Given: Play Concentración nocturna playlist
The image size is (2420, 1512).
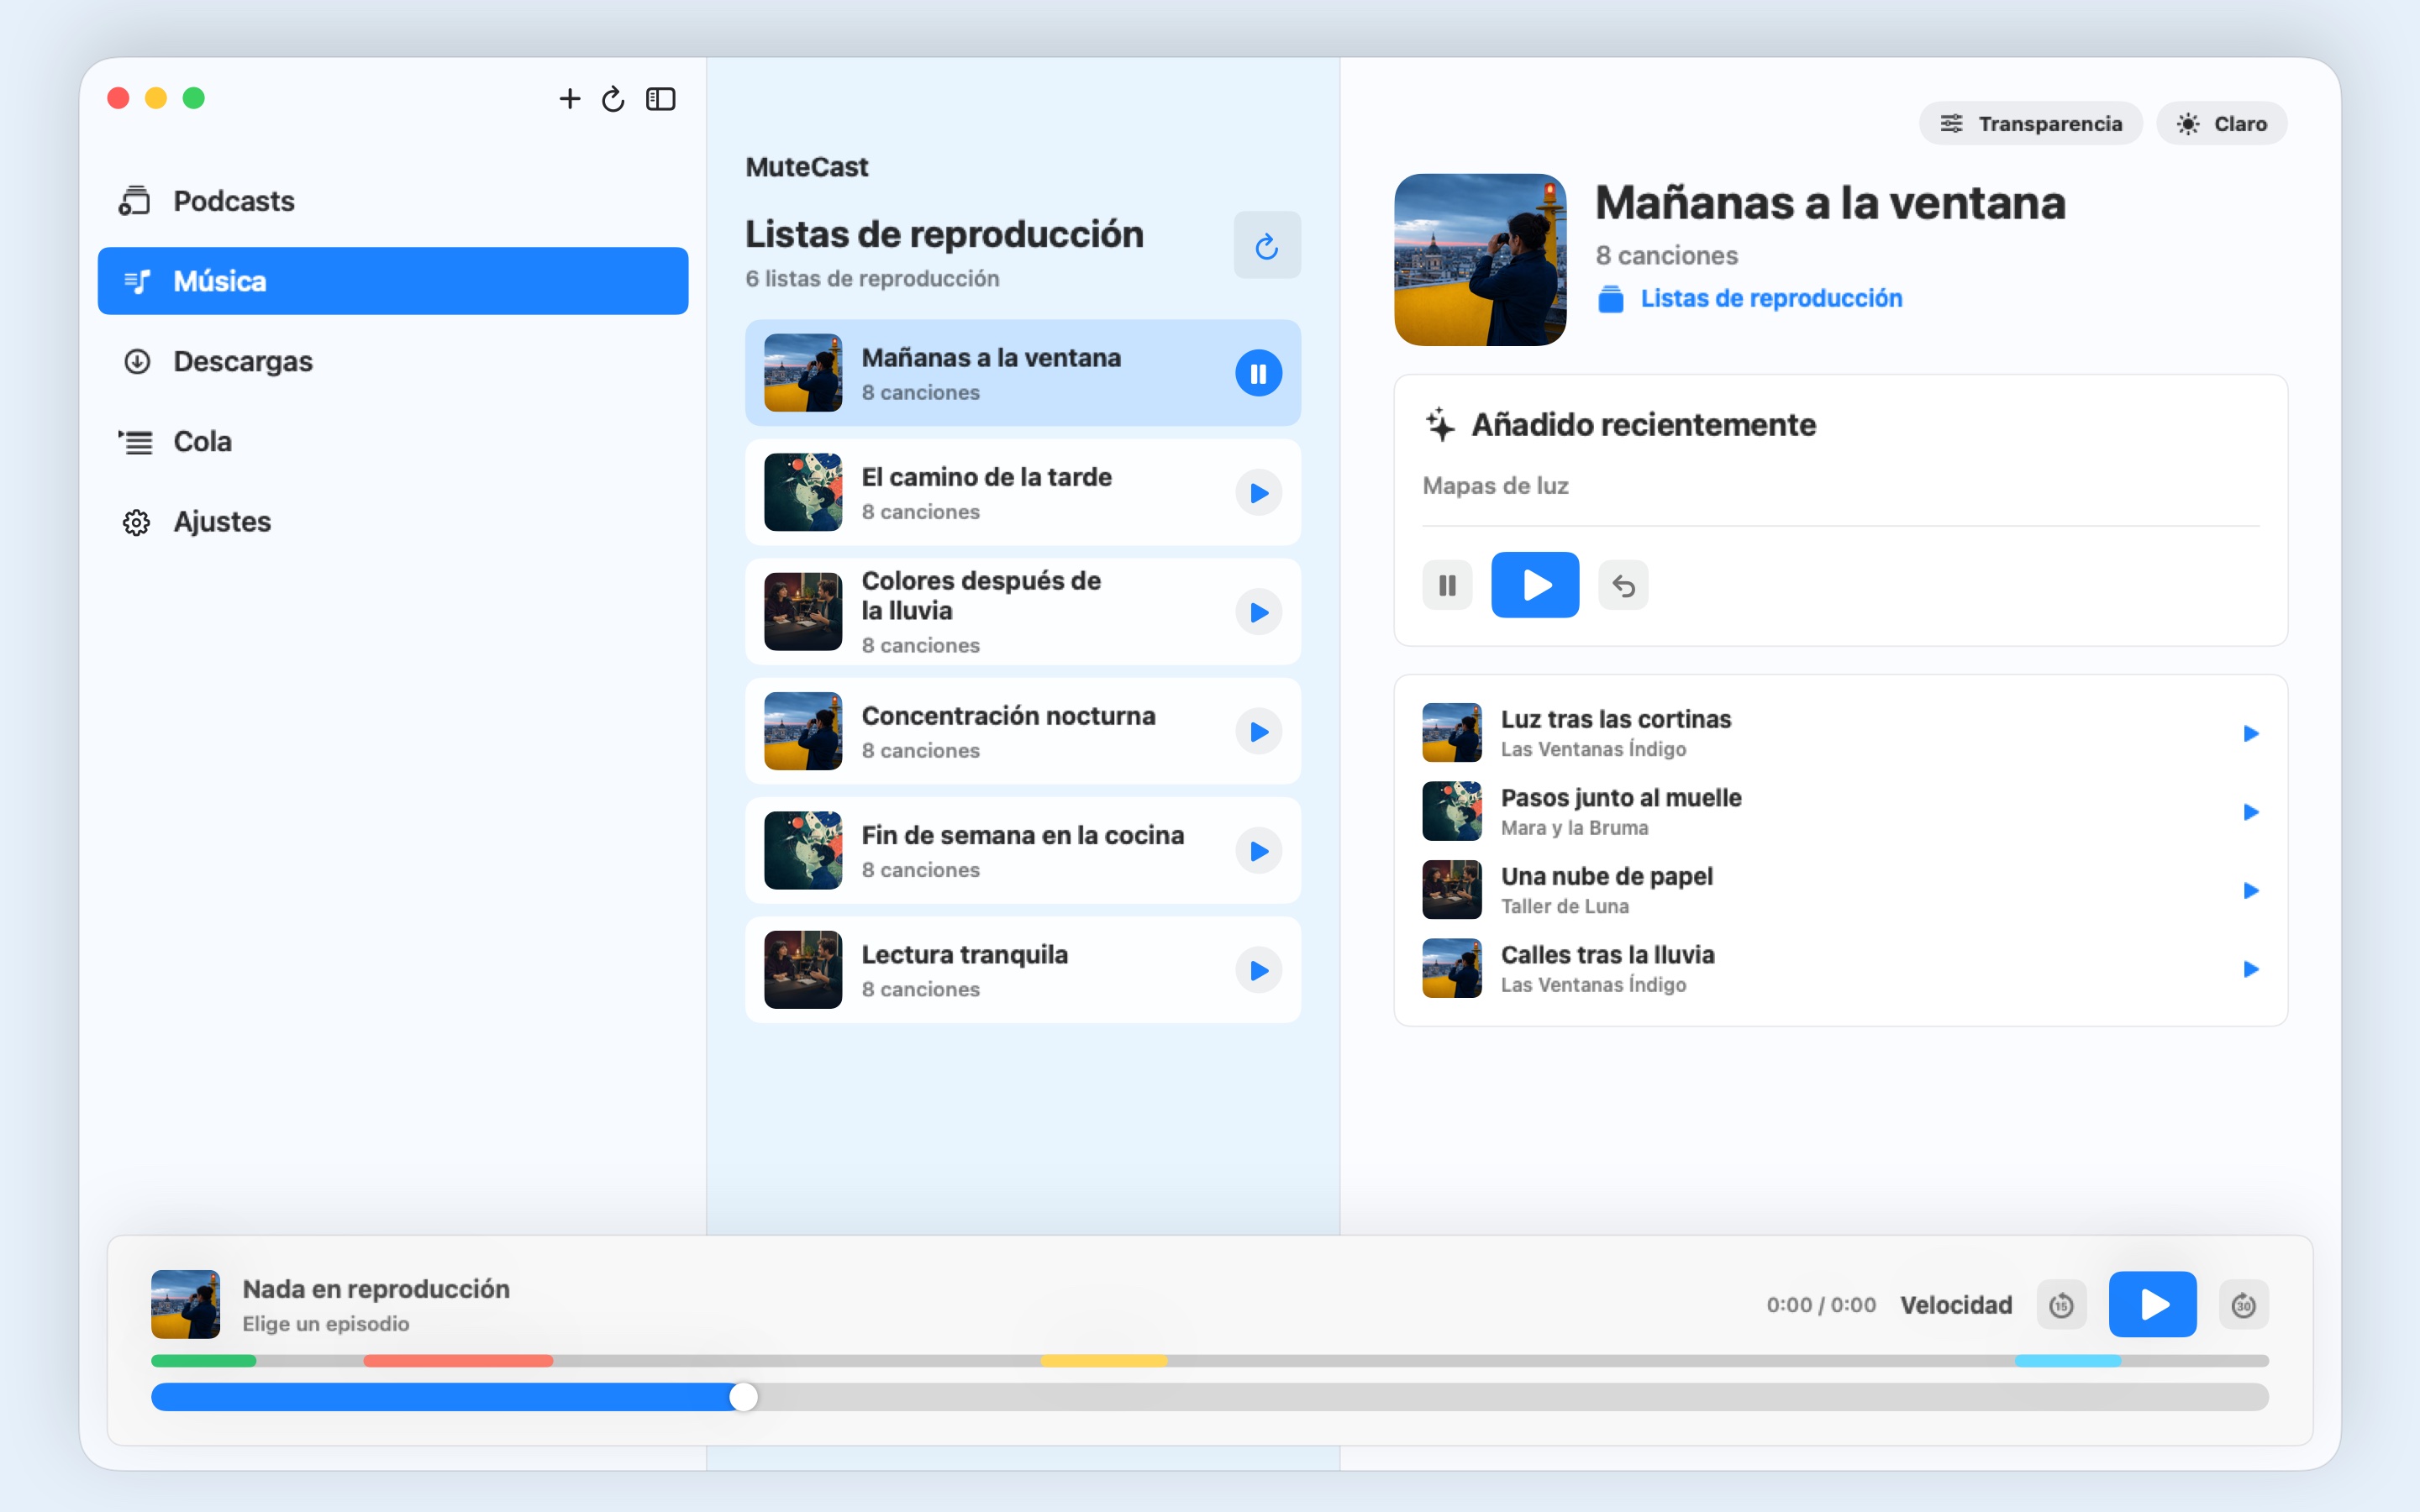Looking at the screenshot, I should 1259,731.
